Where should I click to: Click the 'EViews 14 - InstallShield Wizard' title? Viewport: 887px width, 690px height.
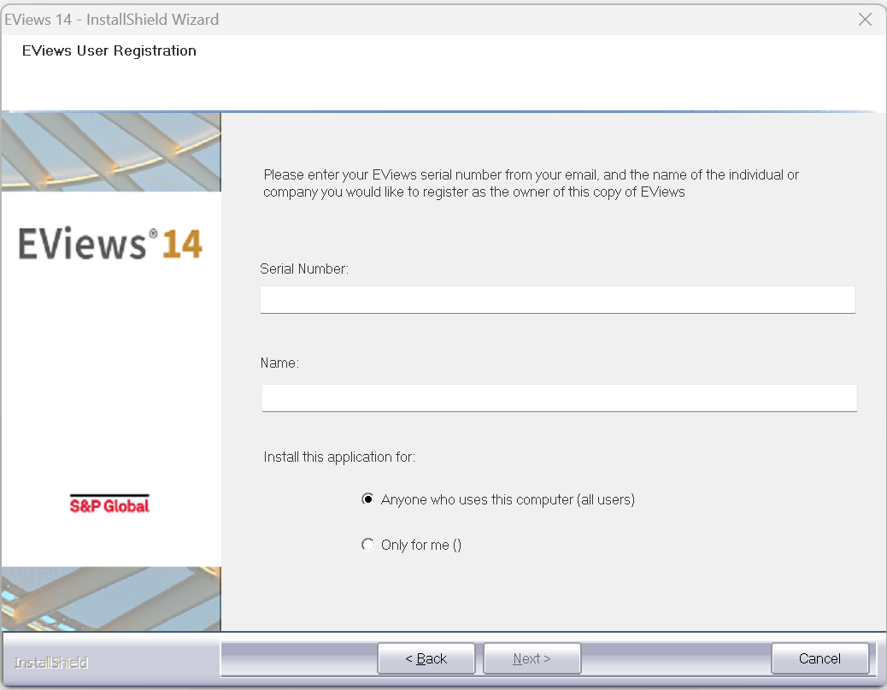tap(111, 20)
